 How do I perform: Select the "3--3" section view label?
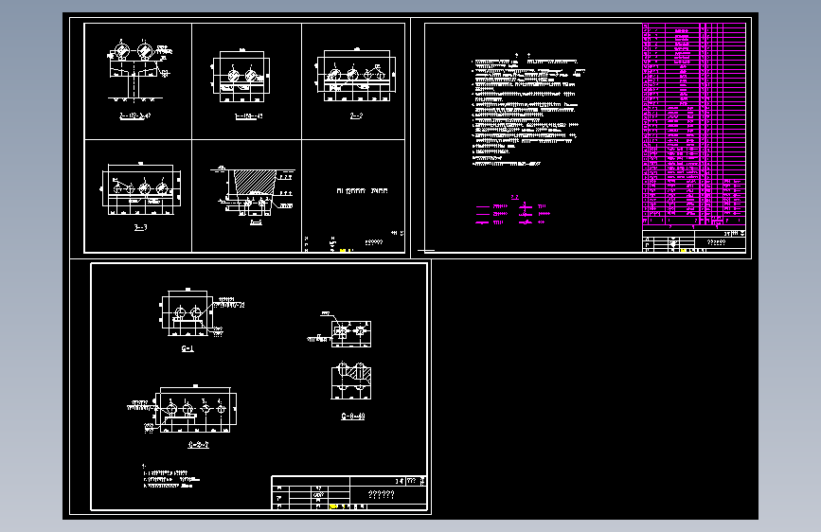pos(140,227)
